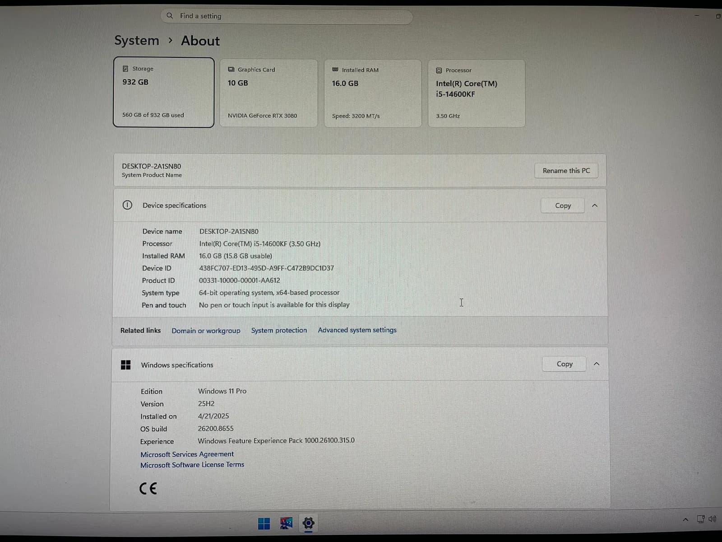Click the Product ID value 00331-10000-00001-AA612
This screenshot has width=722, height=542.
pyautogui.click(x=239, y=280)
